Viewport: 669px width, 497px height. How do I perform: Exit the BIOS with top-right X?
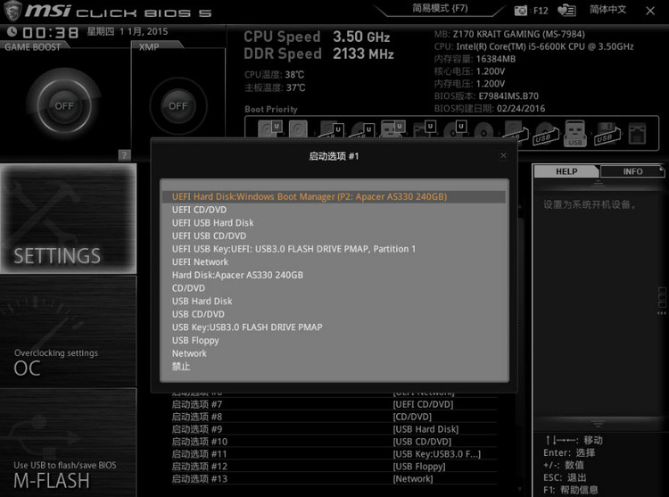pyautogui.click(x=650, y=11)
